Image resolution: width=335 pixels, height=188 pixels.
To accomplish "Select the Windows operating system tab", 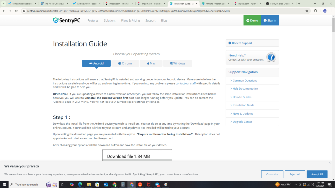I will 178,63.
